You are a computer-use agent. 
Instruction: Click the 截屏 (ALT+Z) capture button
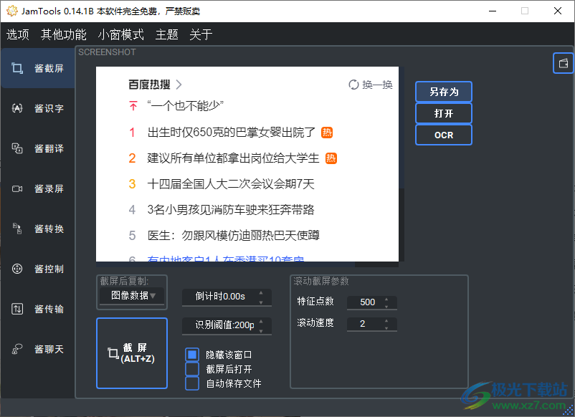coord(132,353)
